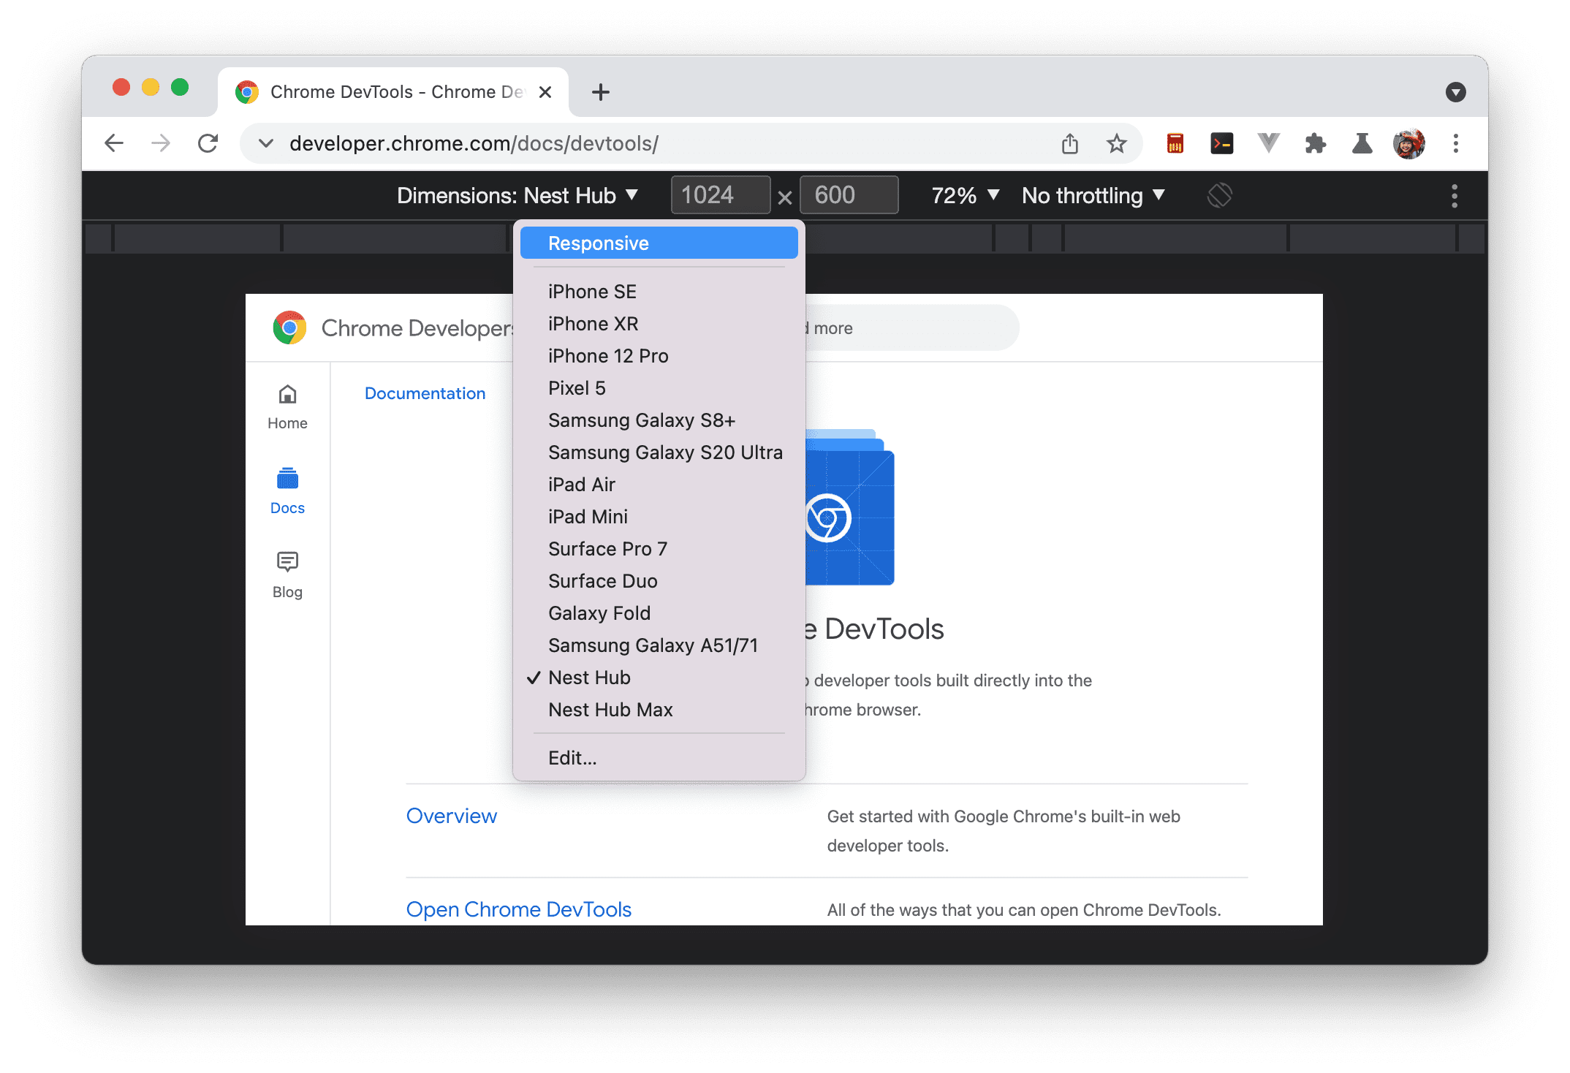Click the screen height input field 600
Image resolution: width=1570 pixels, height=1073 pixels.
(849, 196)
